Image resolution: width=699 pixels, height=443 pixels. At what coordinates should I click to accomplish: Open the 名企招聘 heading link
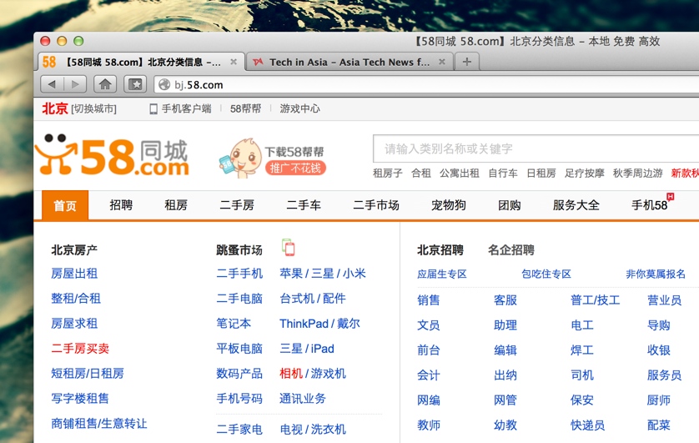pos(510,250)
